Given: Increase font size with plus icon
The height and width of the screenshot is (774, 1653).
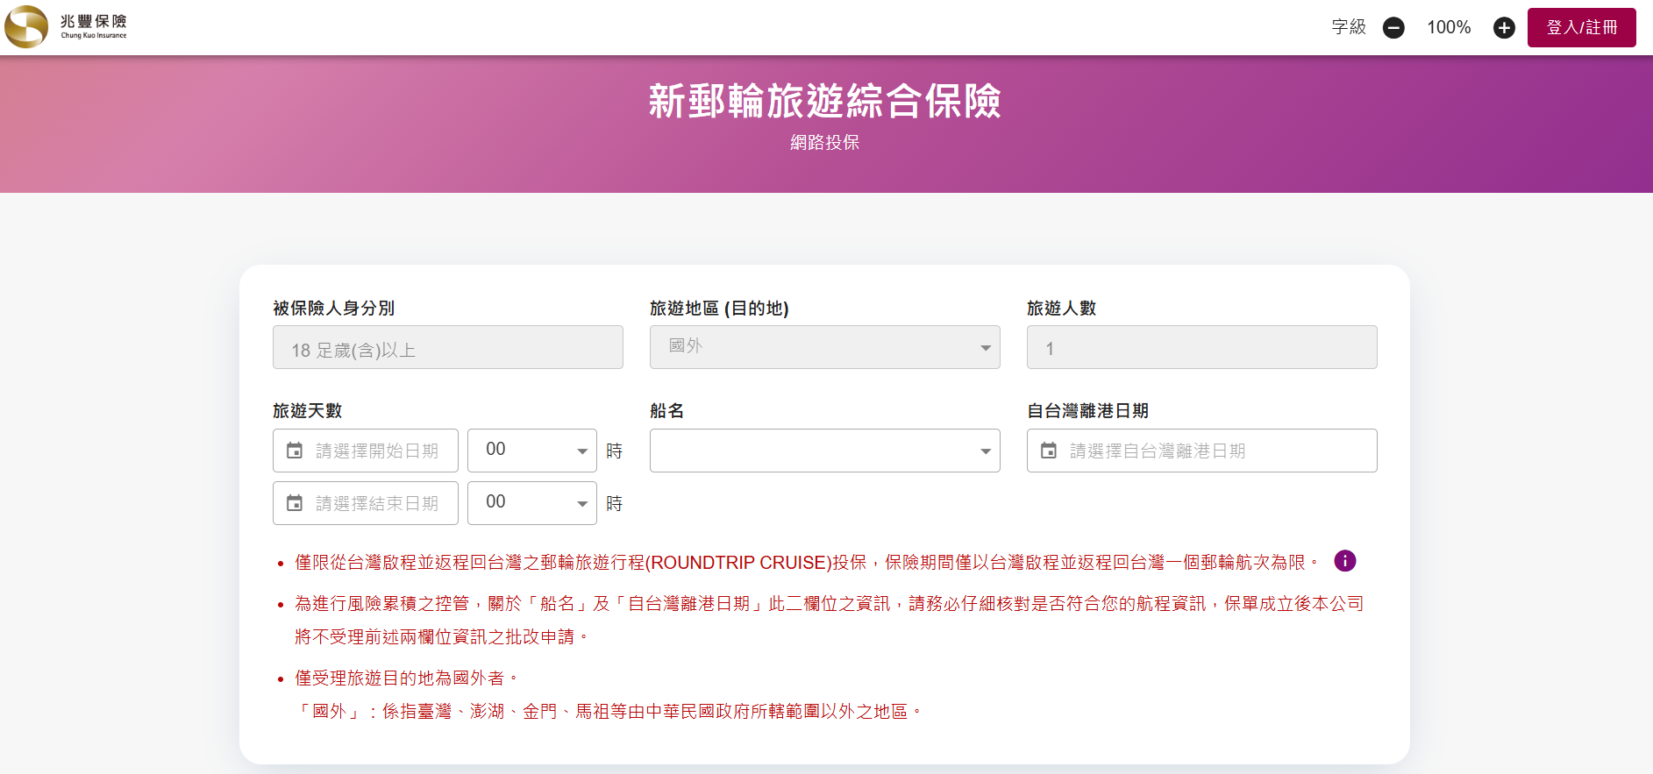Looking at the screenshot, I should tap(1504, 28).
